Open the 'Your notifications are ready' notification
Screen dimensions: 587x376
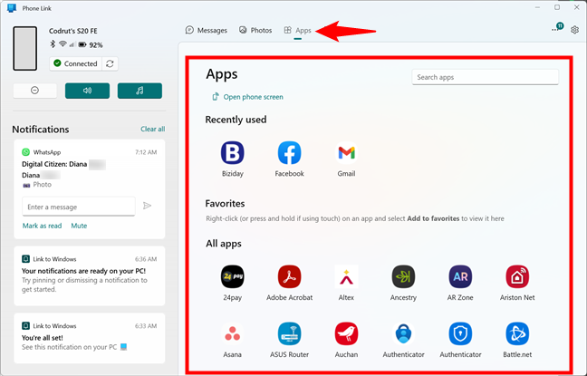tap(90, 276)
